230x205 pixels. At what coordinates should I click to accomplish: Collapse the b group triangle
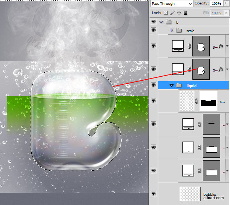161,22
